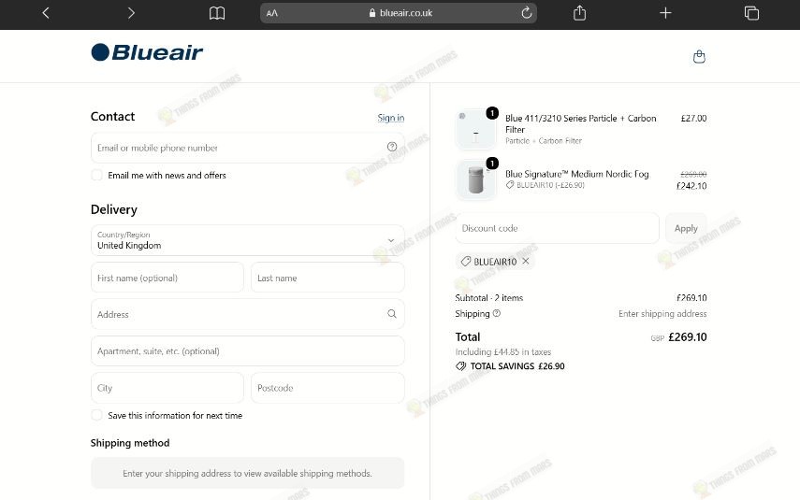Image resolution: width=800 pixels, height=500 pixels.
Task: Click the Discount code field
Action: point(557,228)
